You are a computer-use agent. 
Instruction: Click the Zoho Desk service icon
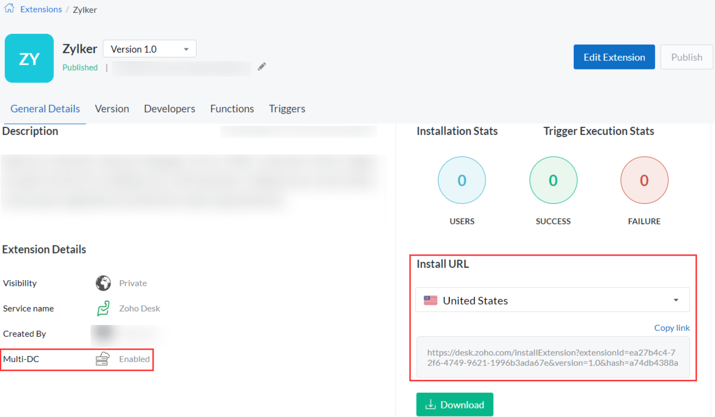pos(103,308)
